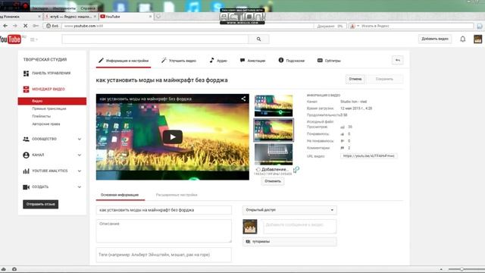Select the first video thumbnail option
Screen dimensions: 485x273
[x=274, y=106]
